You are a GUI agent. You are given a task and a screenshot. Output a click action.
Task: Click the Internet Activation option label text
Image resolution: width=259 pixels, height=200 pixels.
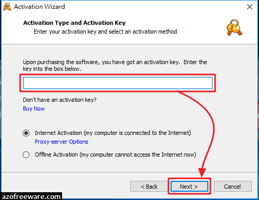pos(113,133)
